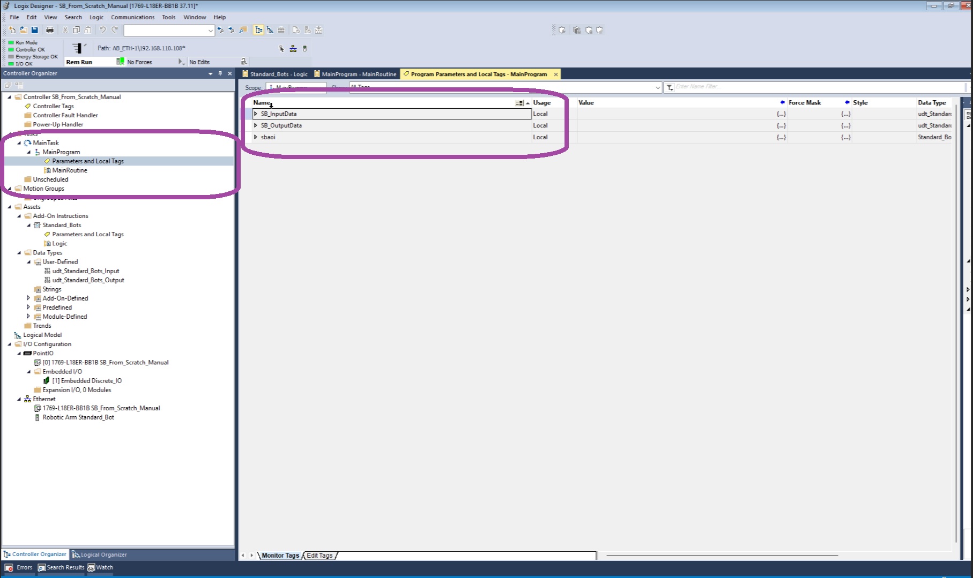This screenshot has height=578, width=973.
Task: Open the Show tags filter dropdown
Action: point(657,87)
